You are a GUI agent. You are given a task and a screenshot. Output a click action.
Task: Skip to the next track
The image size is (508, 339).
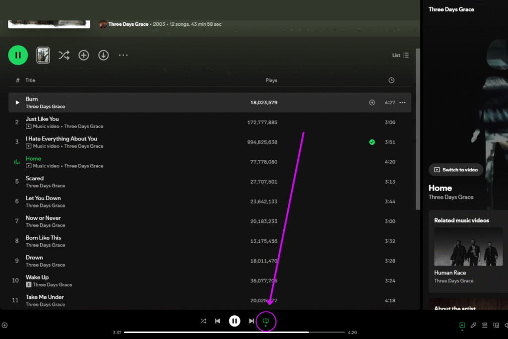pyautogui.click(x=252, y=321)
